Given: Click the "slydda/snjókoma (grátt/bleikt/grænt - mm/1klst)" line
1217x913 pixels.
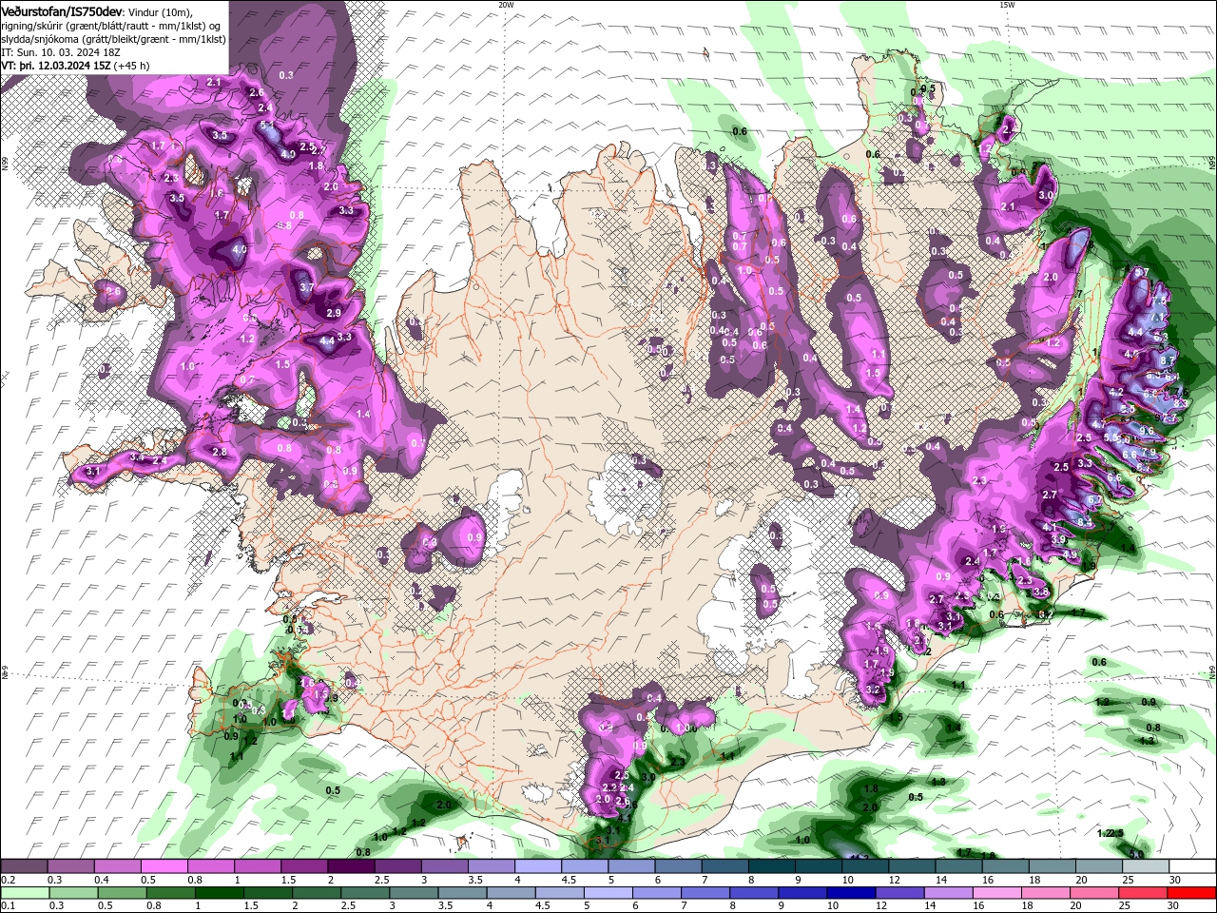Looking at the screenshot, I should [x=114, y=39].
